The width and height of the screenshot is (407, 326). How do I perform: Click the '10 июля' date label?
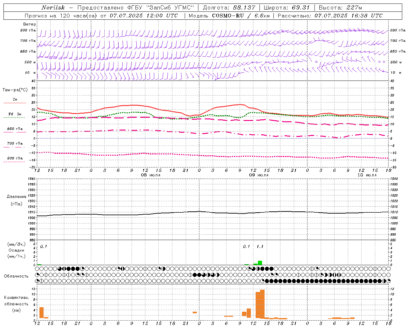[x=367, y=175]
